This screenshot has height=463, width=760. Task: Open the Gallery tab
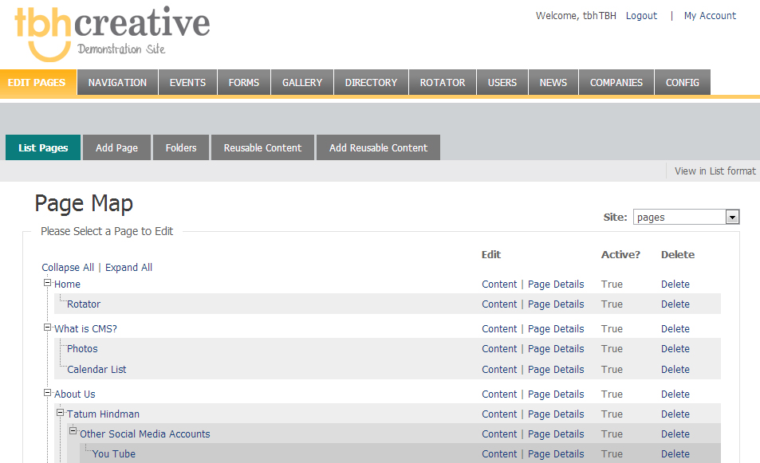tap(302, 83)
